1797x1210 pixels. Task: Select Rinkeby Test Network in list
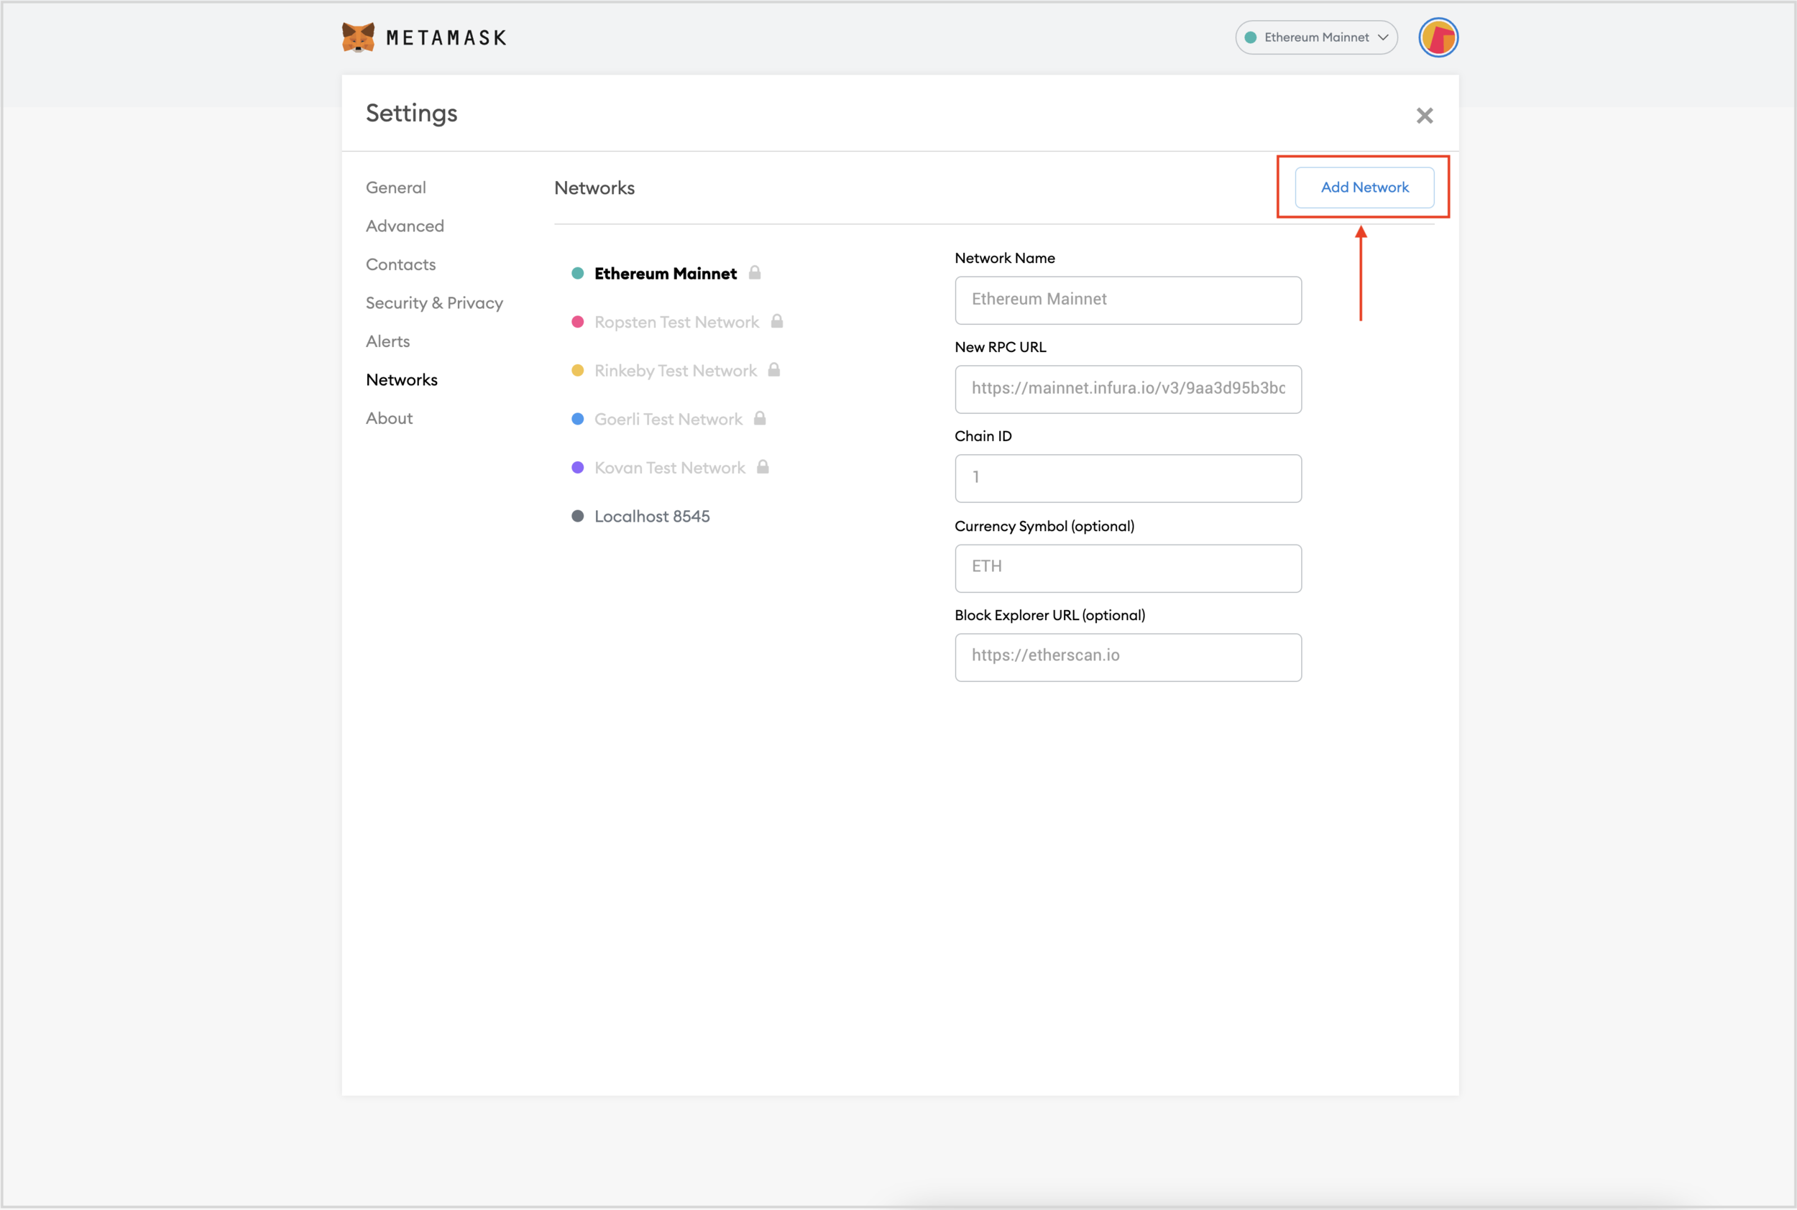pos(676,371)
